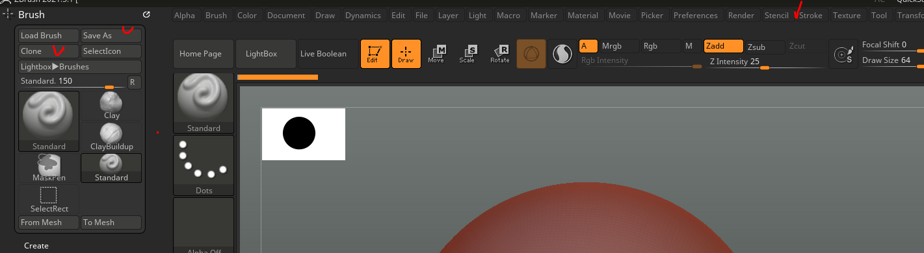Open Lightbox Brushes
This screenshot has width=924, height=253.
pyautogui.click(x=80, y=67)
